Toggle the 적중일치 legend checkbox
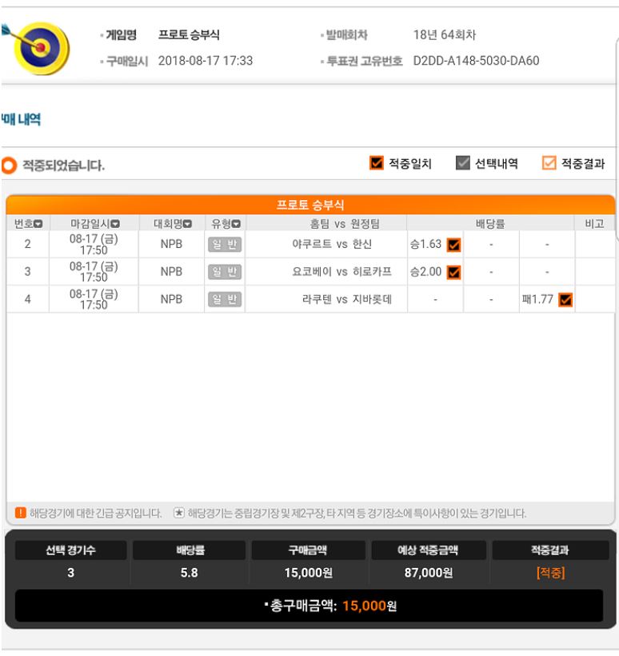This screenshot has width=619, height=656. (x=377, y=162)
